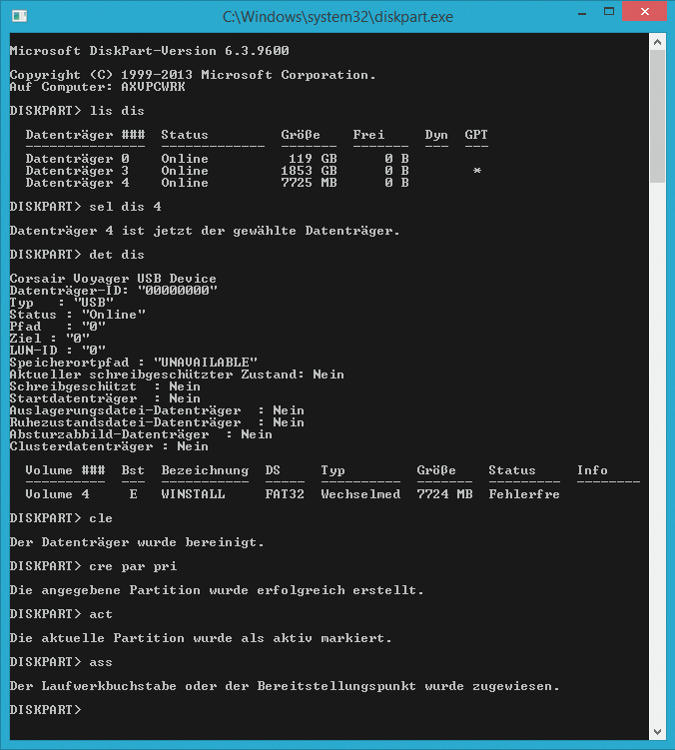Click the scrollbar up arrow
Screen dimensions: 675x750
pyautogui.click(x=657, y=42)
